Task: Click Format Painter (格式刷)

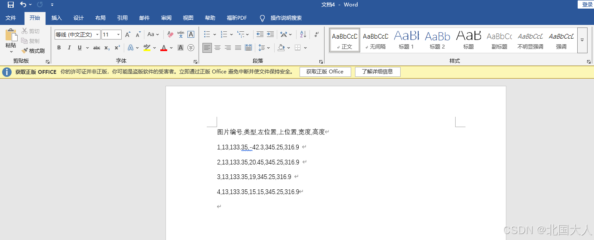Action: pos(33,51)
